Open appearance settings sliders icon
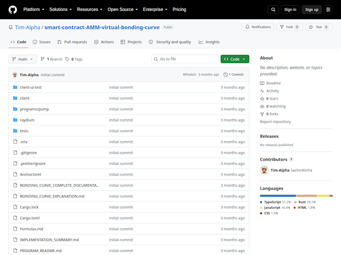 [328, 9]
